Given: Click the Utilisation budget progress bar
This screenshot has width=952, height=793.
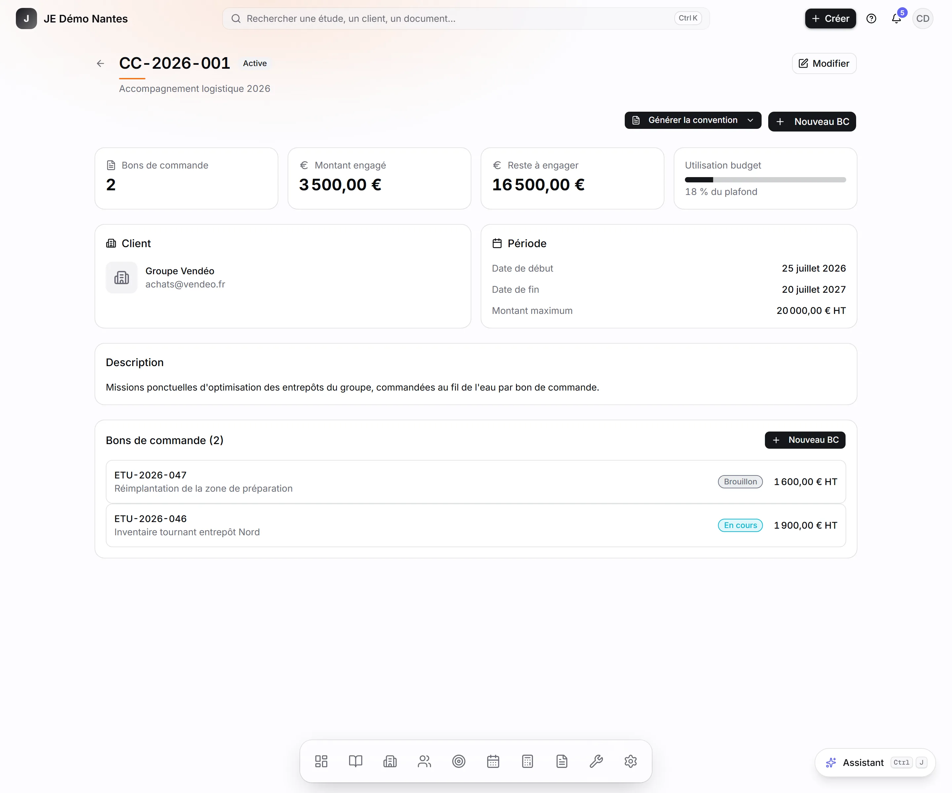Looking at the screenshot, I should tap(765, 180).
